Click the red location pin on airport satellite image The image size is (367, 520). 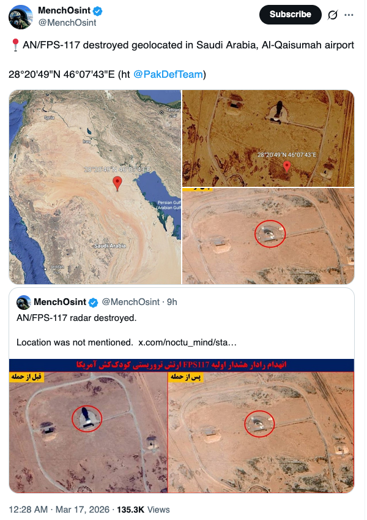tap(287, 166)
